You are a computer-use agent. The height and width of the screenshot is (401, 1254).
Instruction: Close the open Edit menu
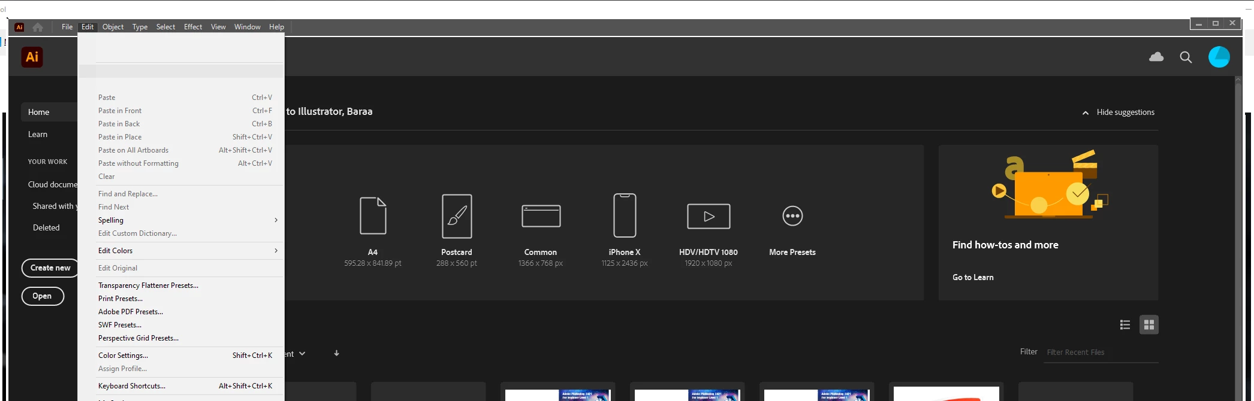tap(88, 27)
